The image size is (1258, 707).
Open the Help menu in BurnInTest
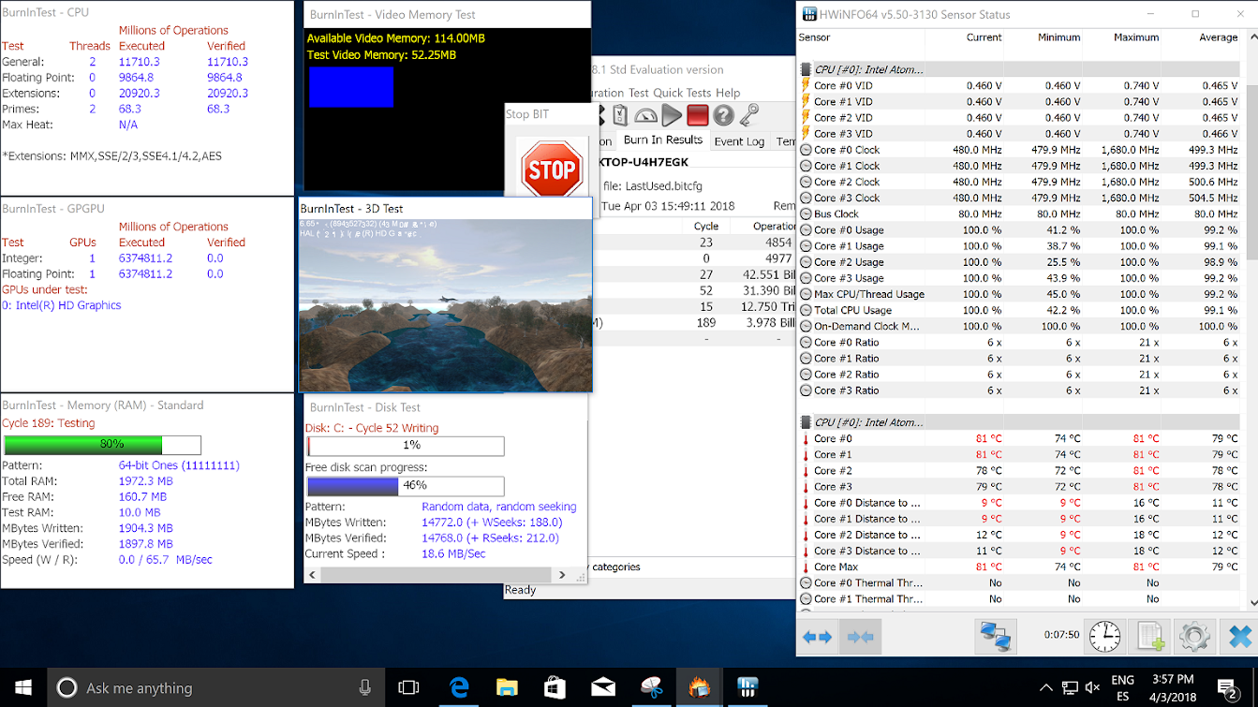click(x=728, y=93)
